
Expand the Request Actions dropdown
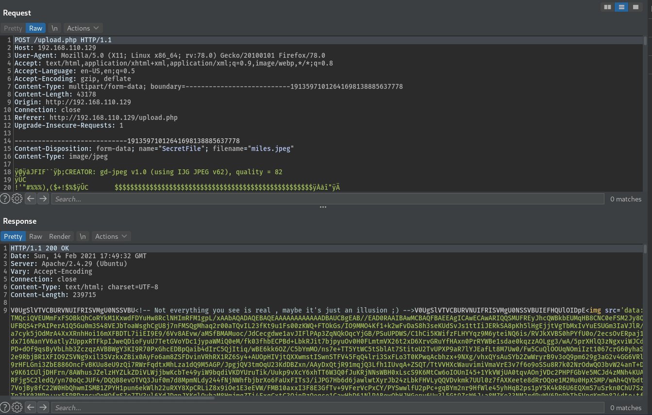(x=83, y=28)
